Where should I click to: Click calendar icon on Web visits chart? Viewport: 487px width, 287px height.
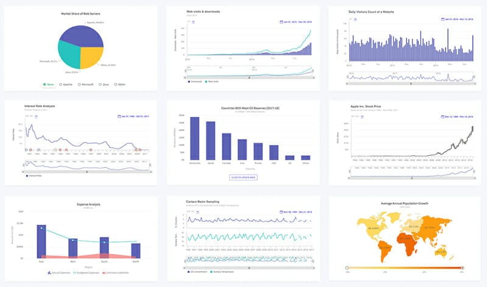click(281, 22)
